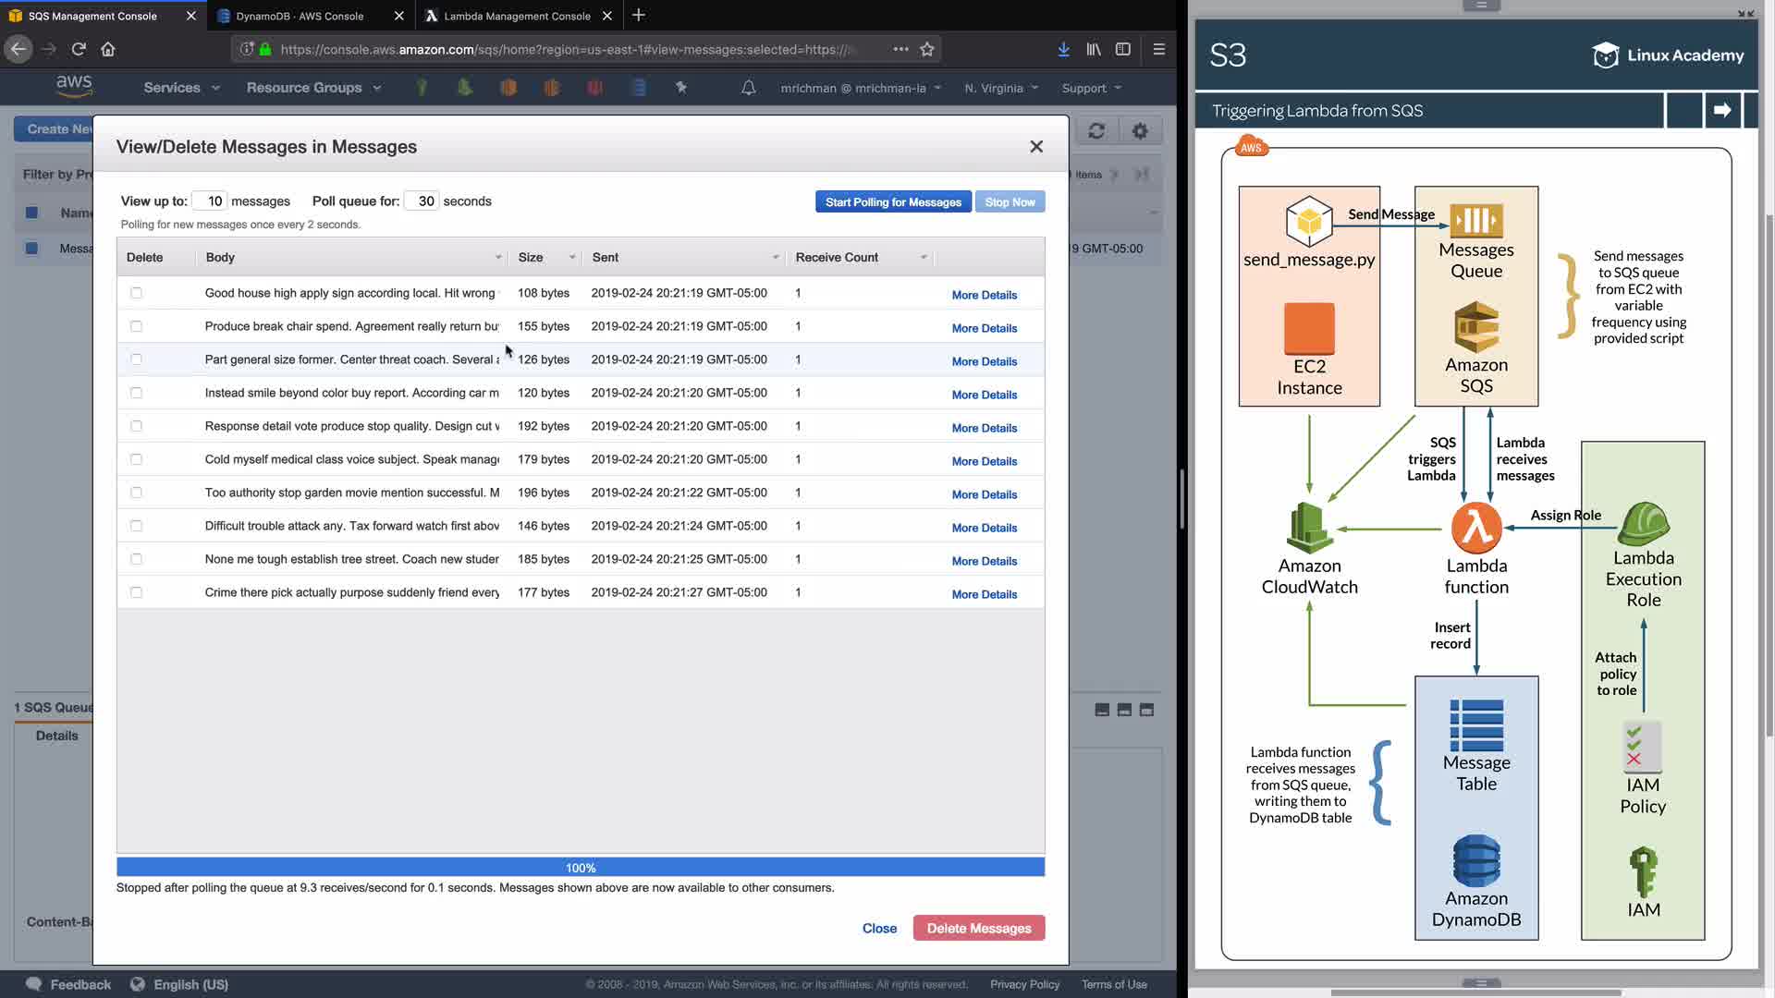Tick checkbox for 'Instead smile beyond' message
1775x998 pixels.
137,393
